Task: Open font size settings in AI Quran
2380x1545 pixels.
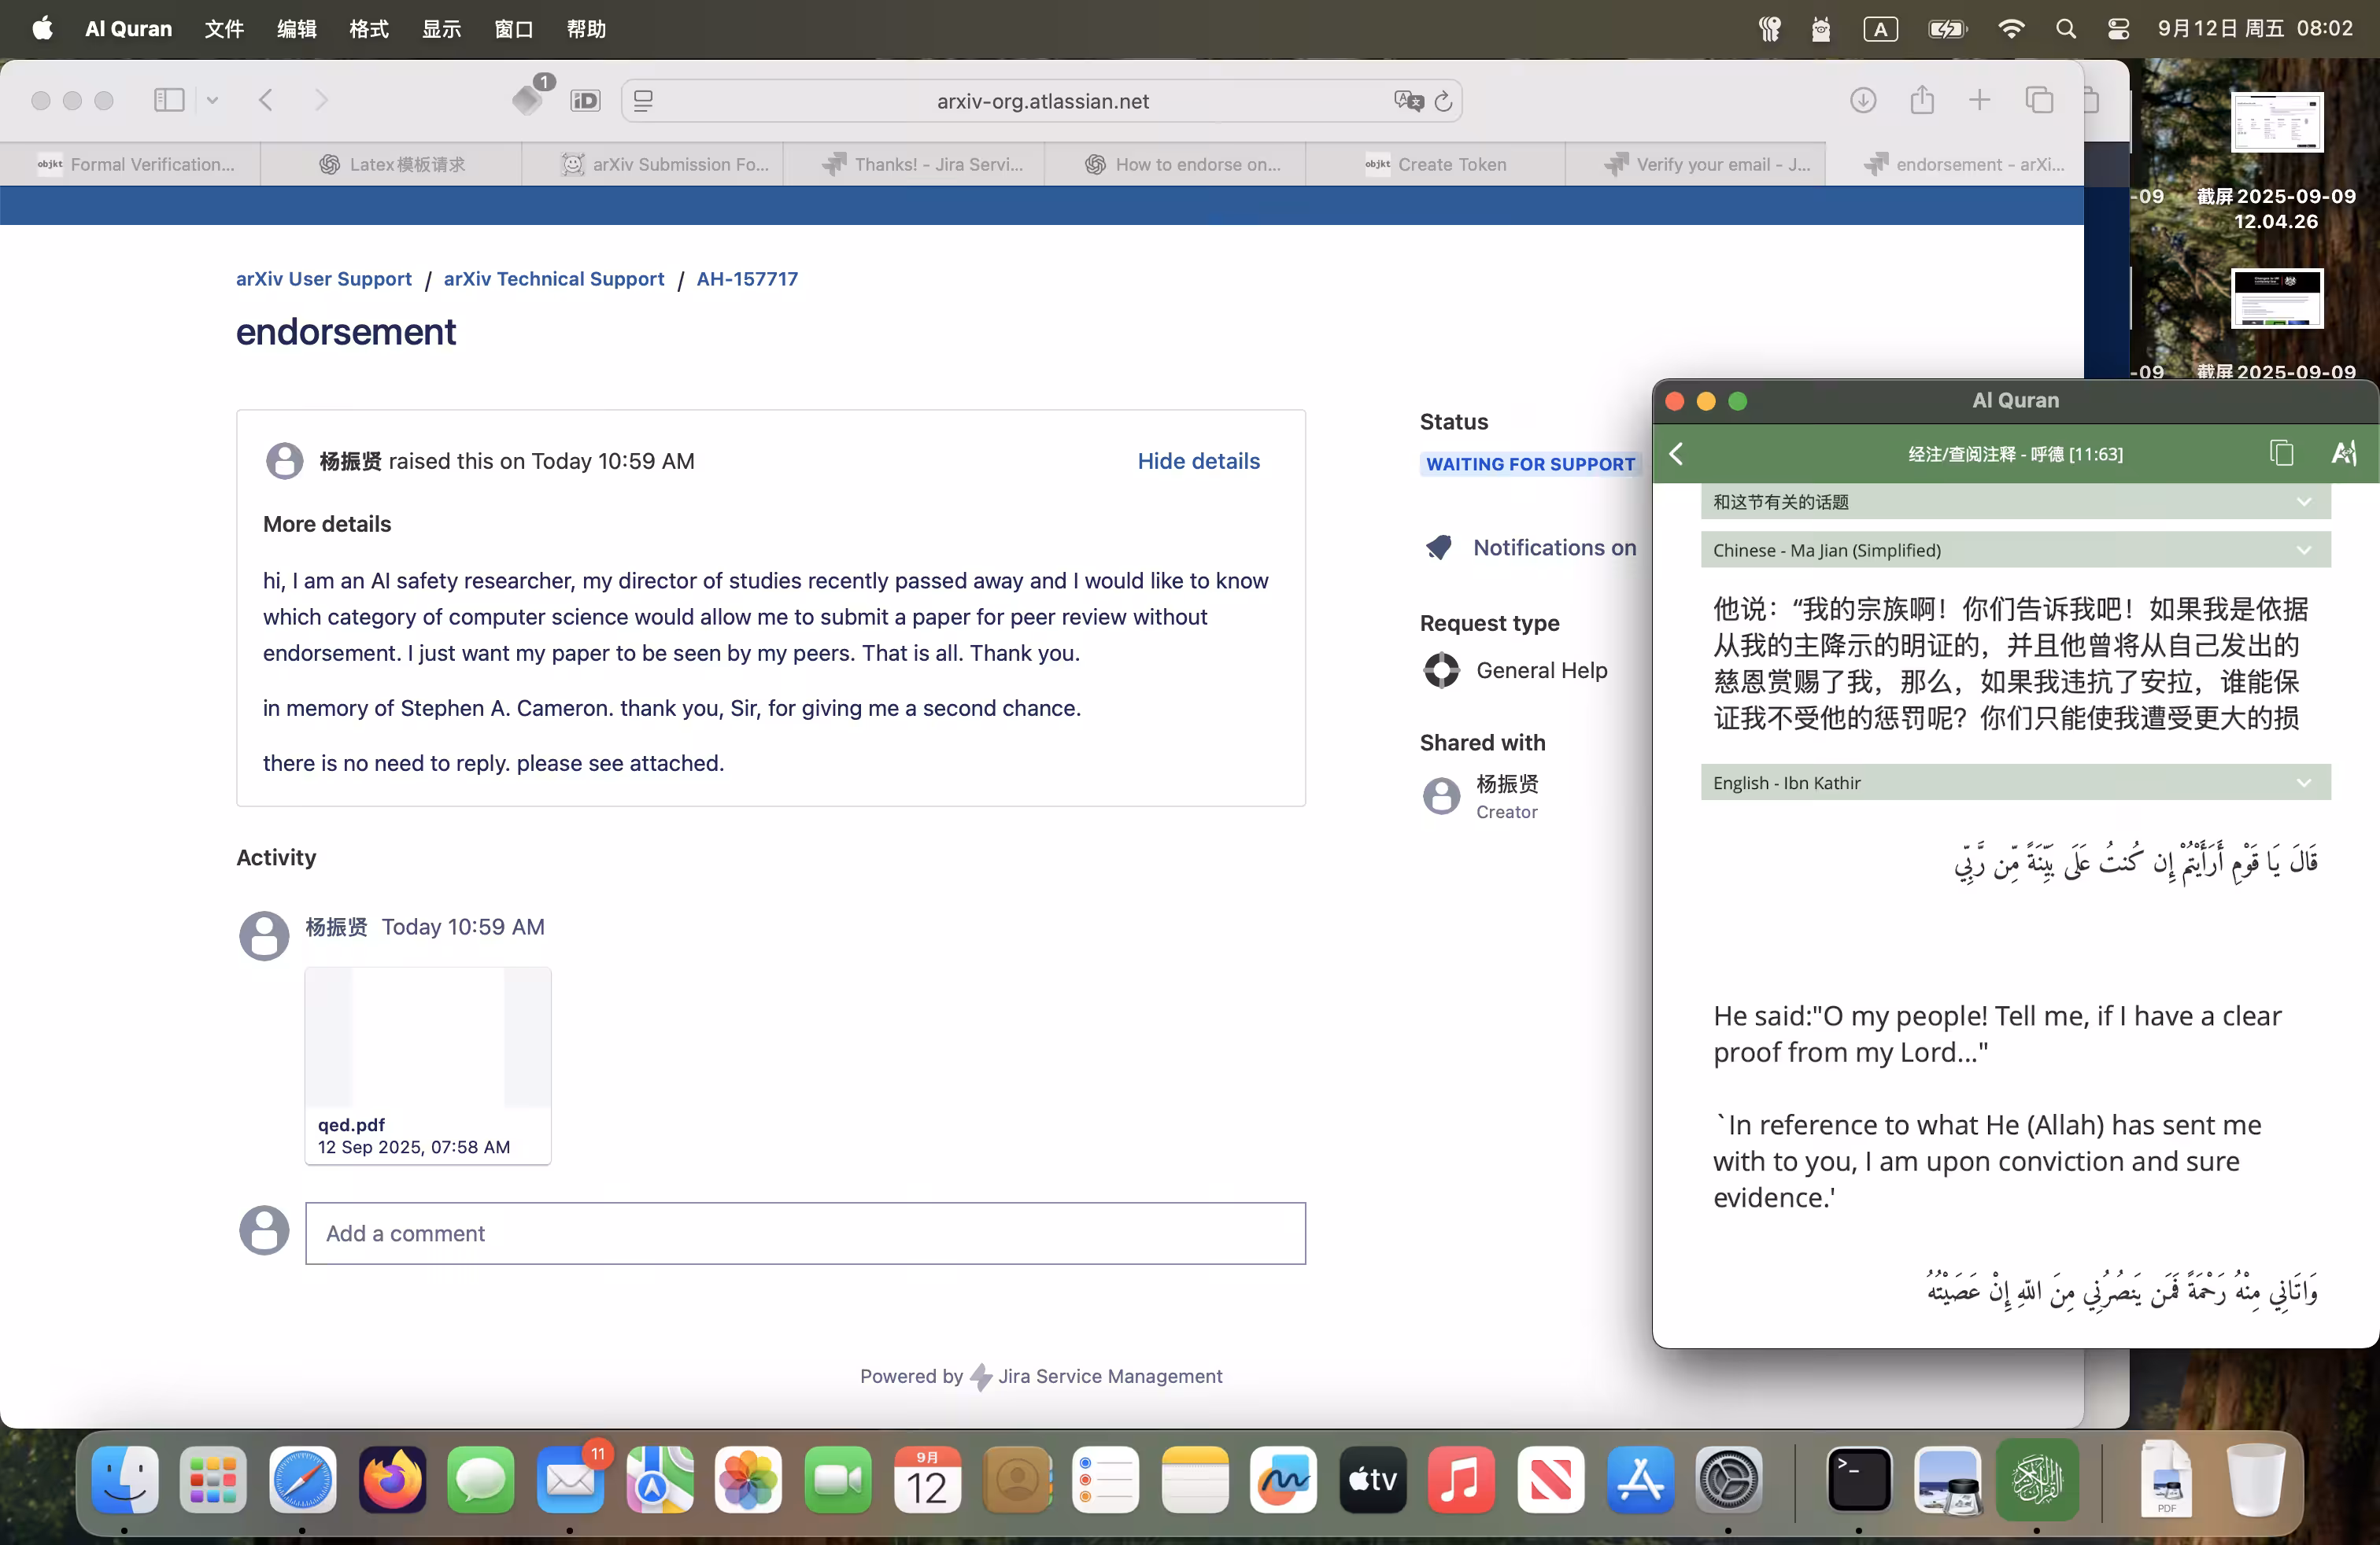Action: [2343, 452]
